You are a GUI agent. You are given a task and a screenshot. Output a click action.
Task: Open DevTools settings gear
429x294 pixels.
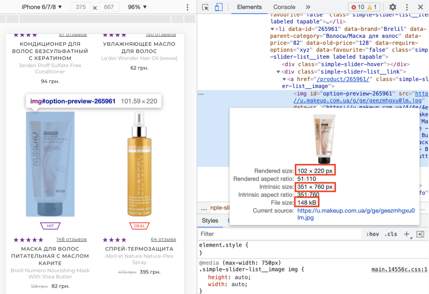(393, 7)
